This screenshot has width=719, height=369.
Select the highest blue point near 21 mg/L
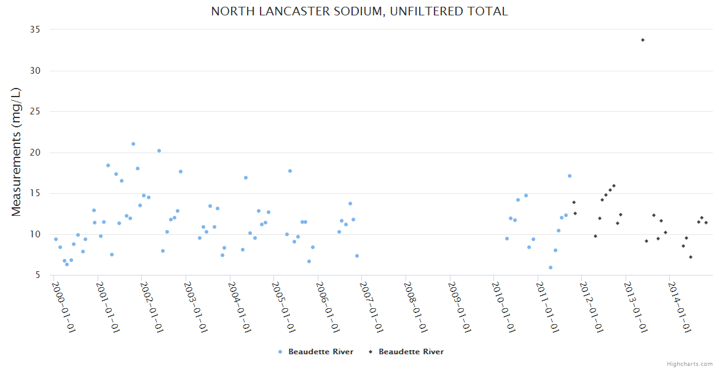point(133,144)
